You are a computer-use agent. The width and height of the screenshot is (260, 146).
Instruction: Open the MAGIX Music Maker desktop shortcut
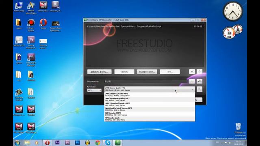[x=31, y=8]
